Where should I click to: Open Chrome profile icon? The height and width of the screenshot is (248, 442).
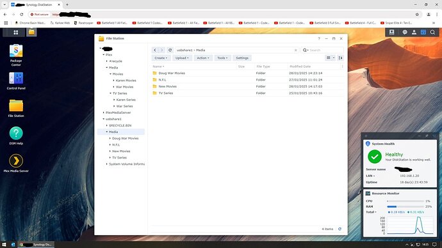tap(429, 14)
